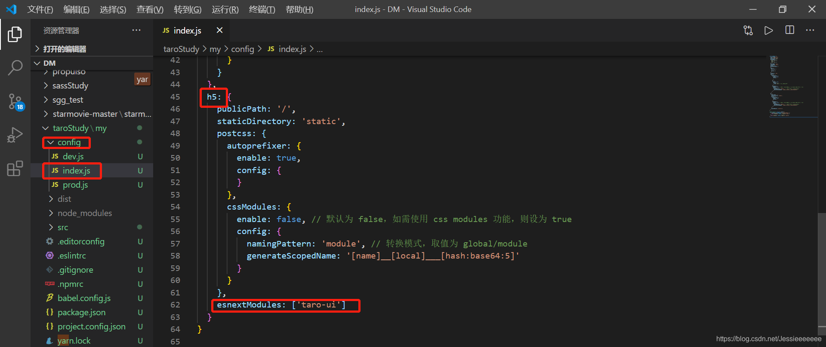
Task: Click generateScopedName on line 58
Action: tap(291, 256)
